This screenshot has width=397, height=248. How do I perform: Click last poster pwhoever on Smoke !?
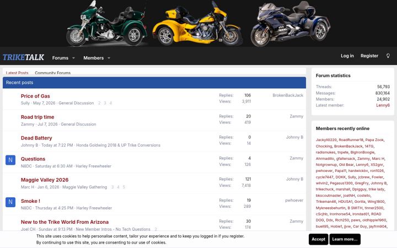[x=294, y=200]
